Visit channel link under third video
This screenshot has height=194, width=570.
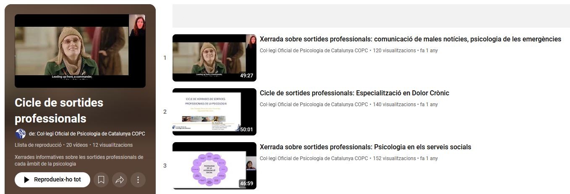[x=314, y=158]
